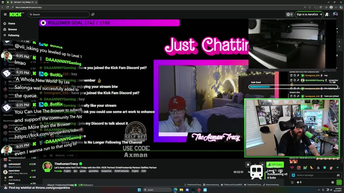Send chat with green send button
Image resolution: width=344 pixels, height=193 pixels.
coord(339,182)
